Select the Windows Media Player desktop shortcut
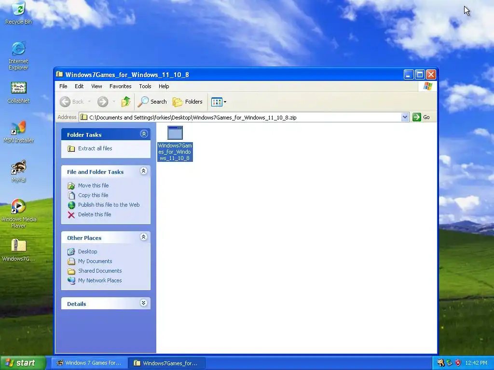This screenshot has width=494, height=370. point(18,213)
